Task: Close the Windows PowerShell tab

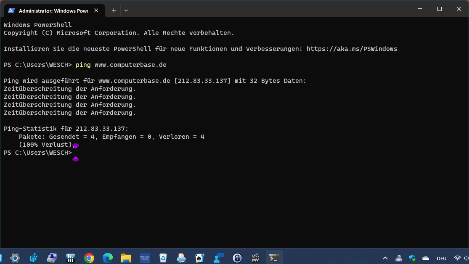Action: click(96, 11)
